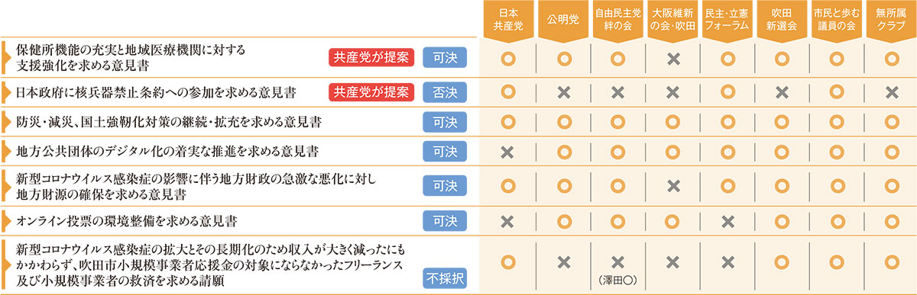The image size is (917, 295).
Task: Click the 不採択 result badge
Action: (x=444, y=279)
